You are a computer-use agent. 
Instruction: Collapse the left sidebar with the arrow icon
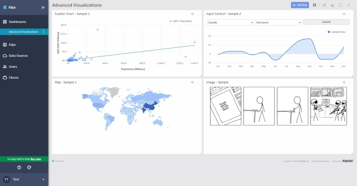point(43,7)
